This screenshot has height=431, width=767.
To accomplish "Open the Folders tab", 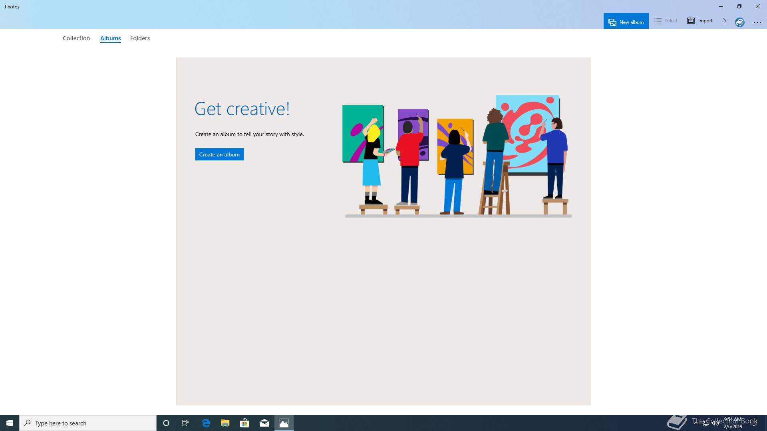I will 140,38.
